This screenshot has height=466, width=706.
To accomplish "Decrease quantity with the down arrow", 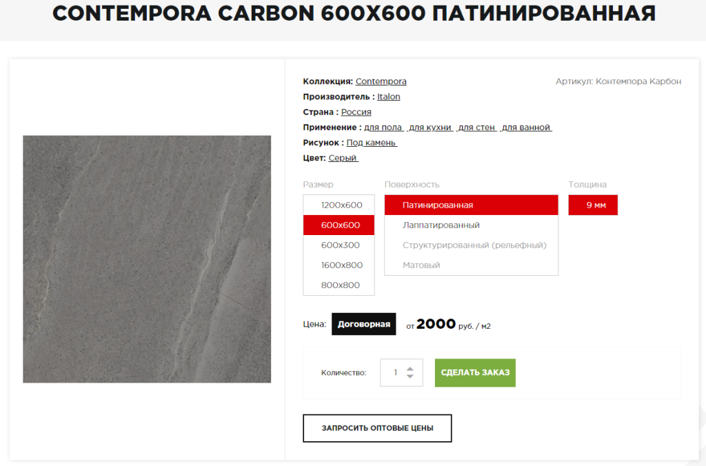I will point(410,376).
